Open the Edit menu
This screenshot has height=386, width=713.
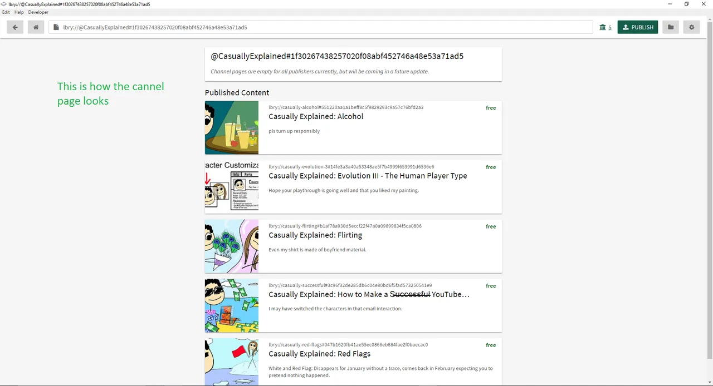[x=6, y=12]
